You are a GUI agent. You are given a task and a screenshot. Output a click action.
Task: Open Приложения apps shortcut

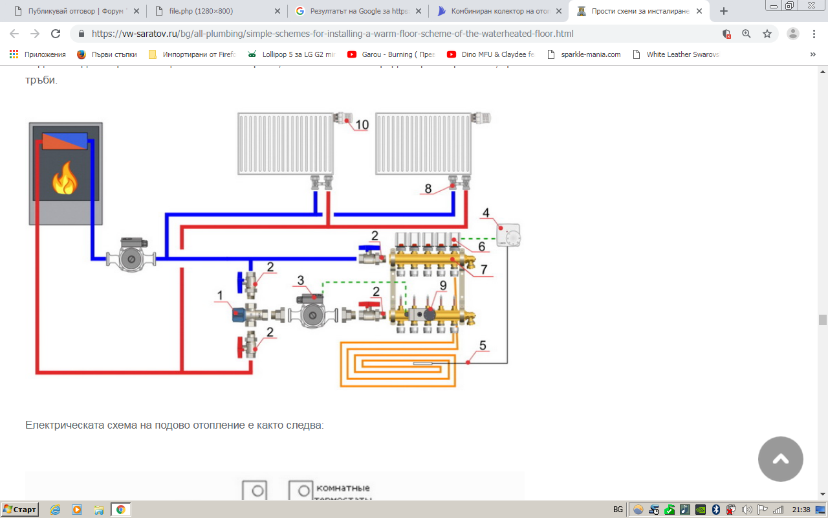[38, 54]
